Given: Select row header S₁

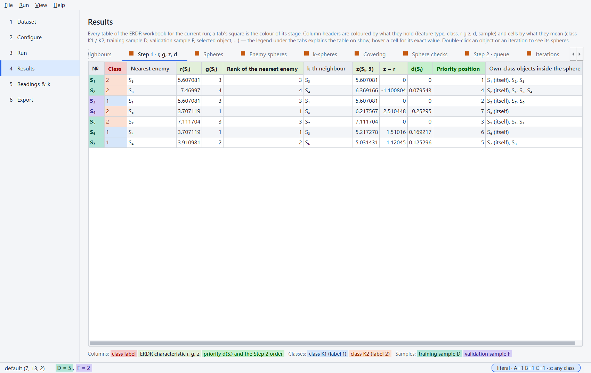Looking at the screenshot, I should 96,80.
